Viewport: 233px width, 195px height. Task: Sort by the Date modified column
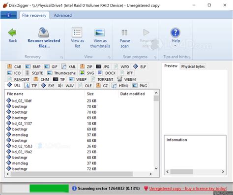[136, 94]
